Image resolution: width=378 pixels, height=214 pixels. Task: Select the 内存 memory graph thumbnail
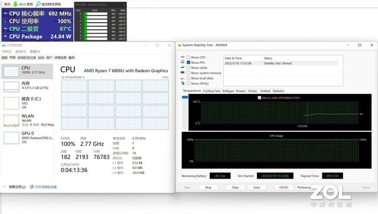coord(11,87)
